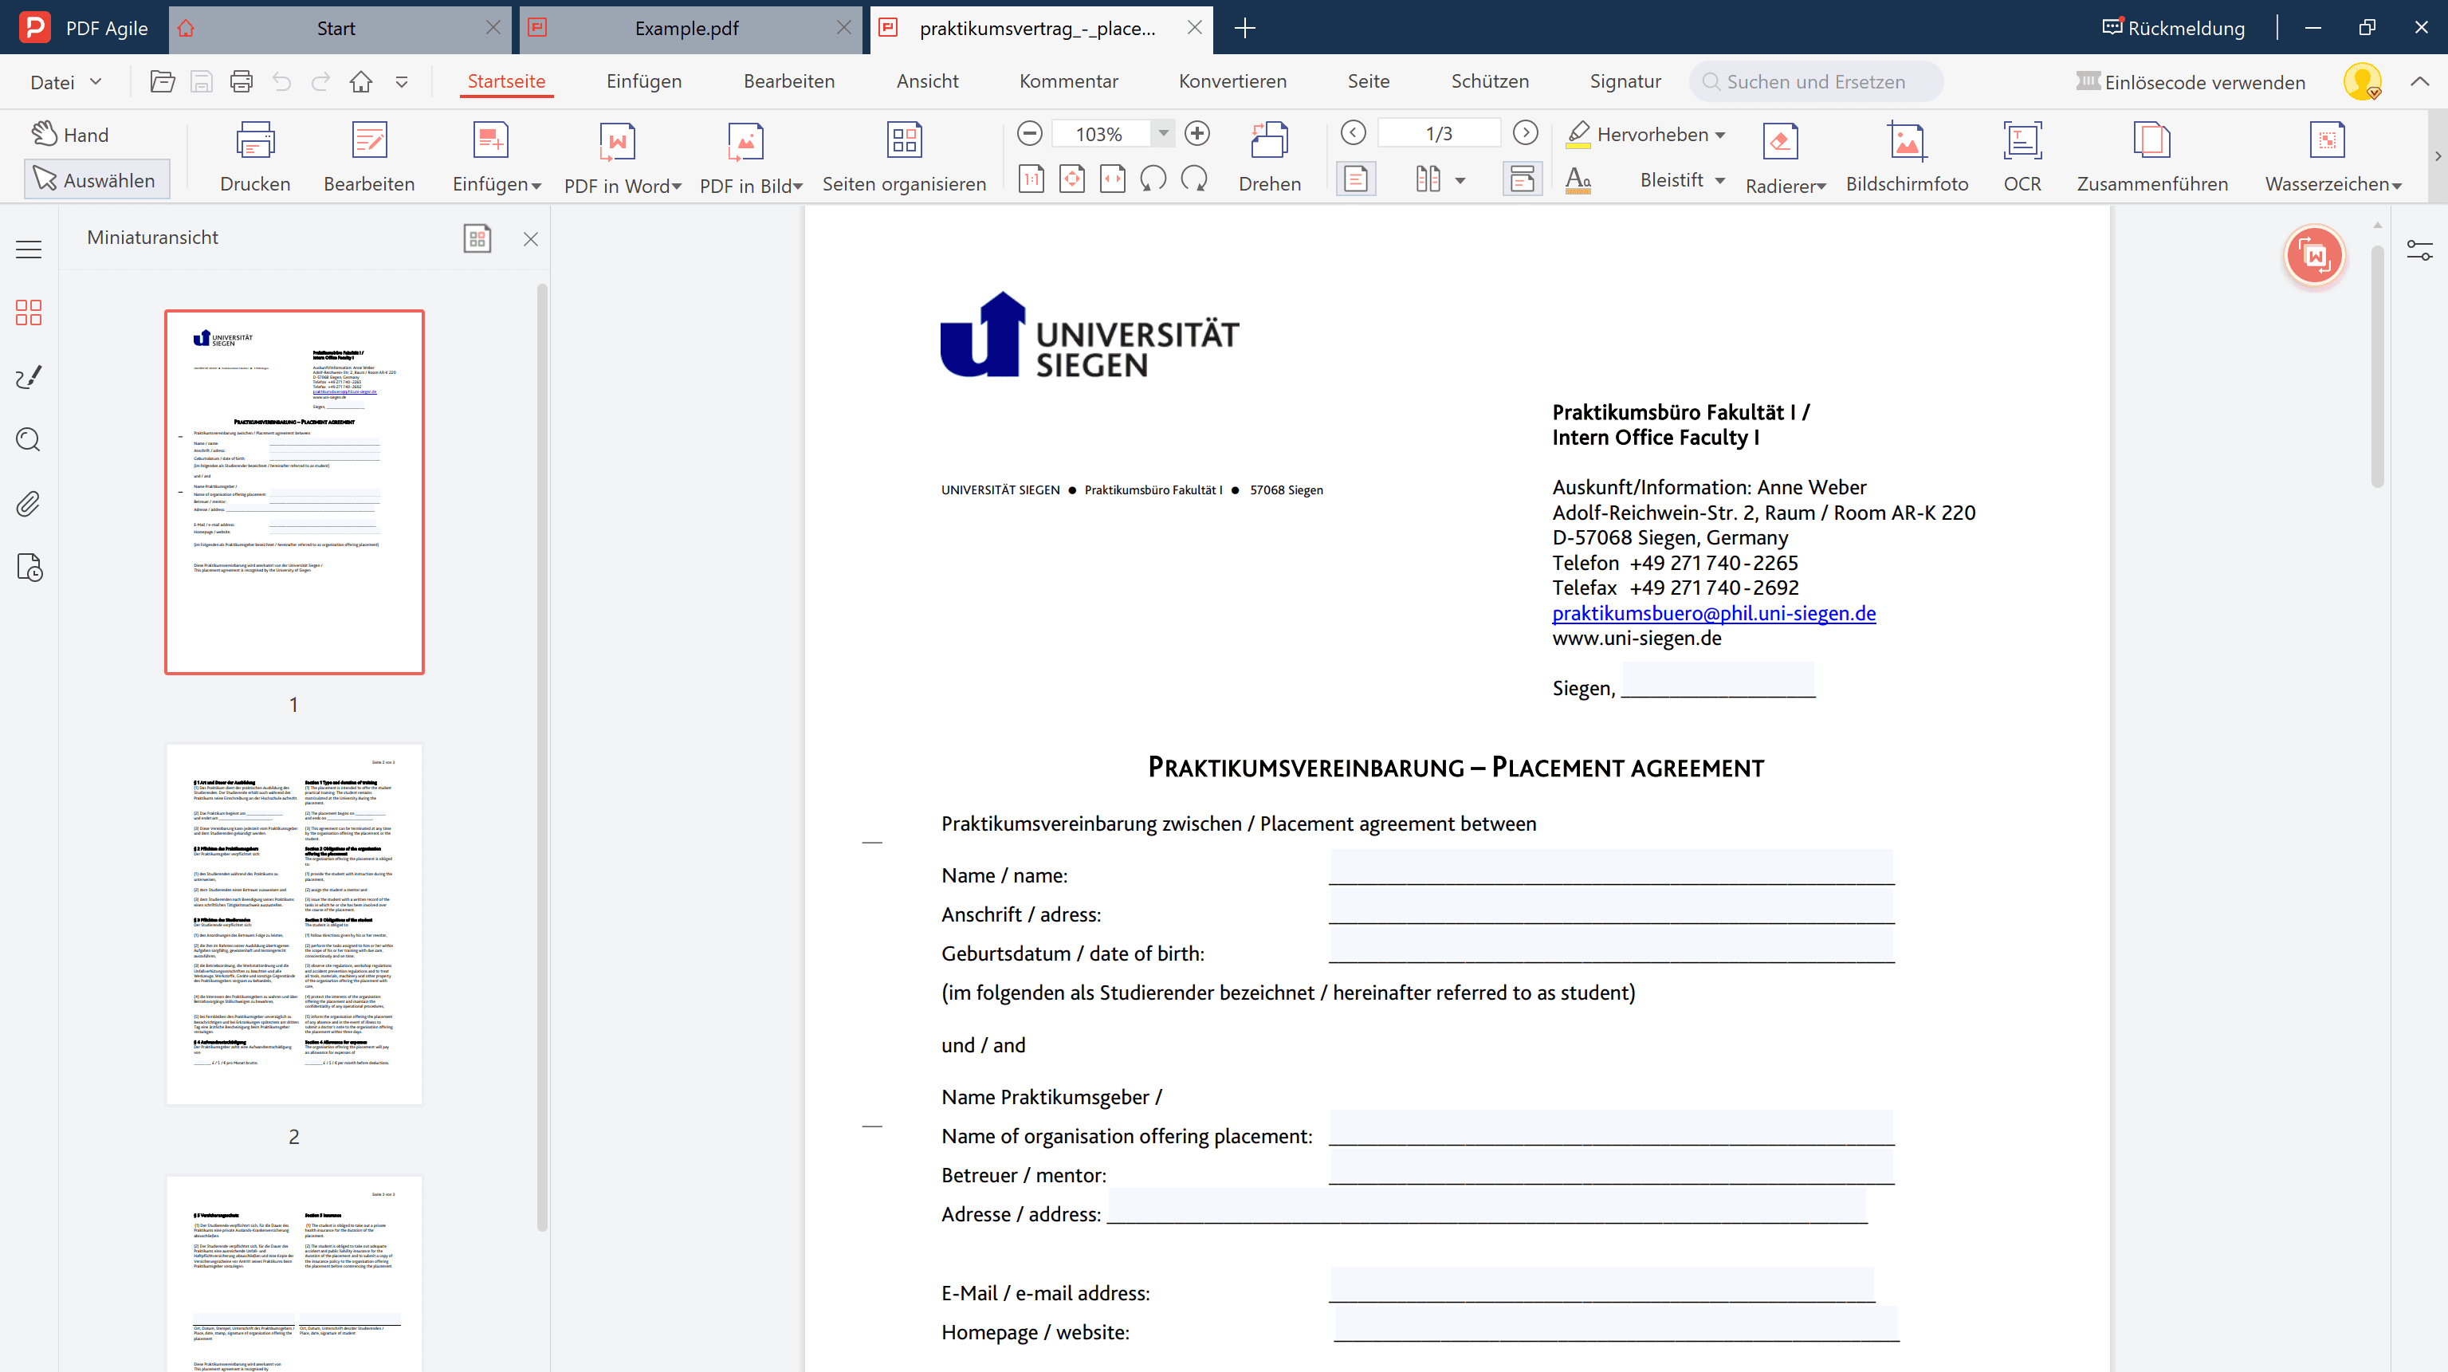Go to previous page arrow
This screenshot has width=2448, height=1372.
pyautogui.click(x=1354, y=133)
